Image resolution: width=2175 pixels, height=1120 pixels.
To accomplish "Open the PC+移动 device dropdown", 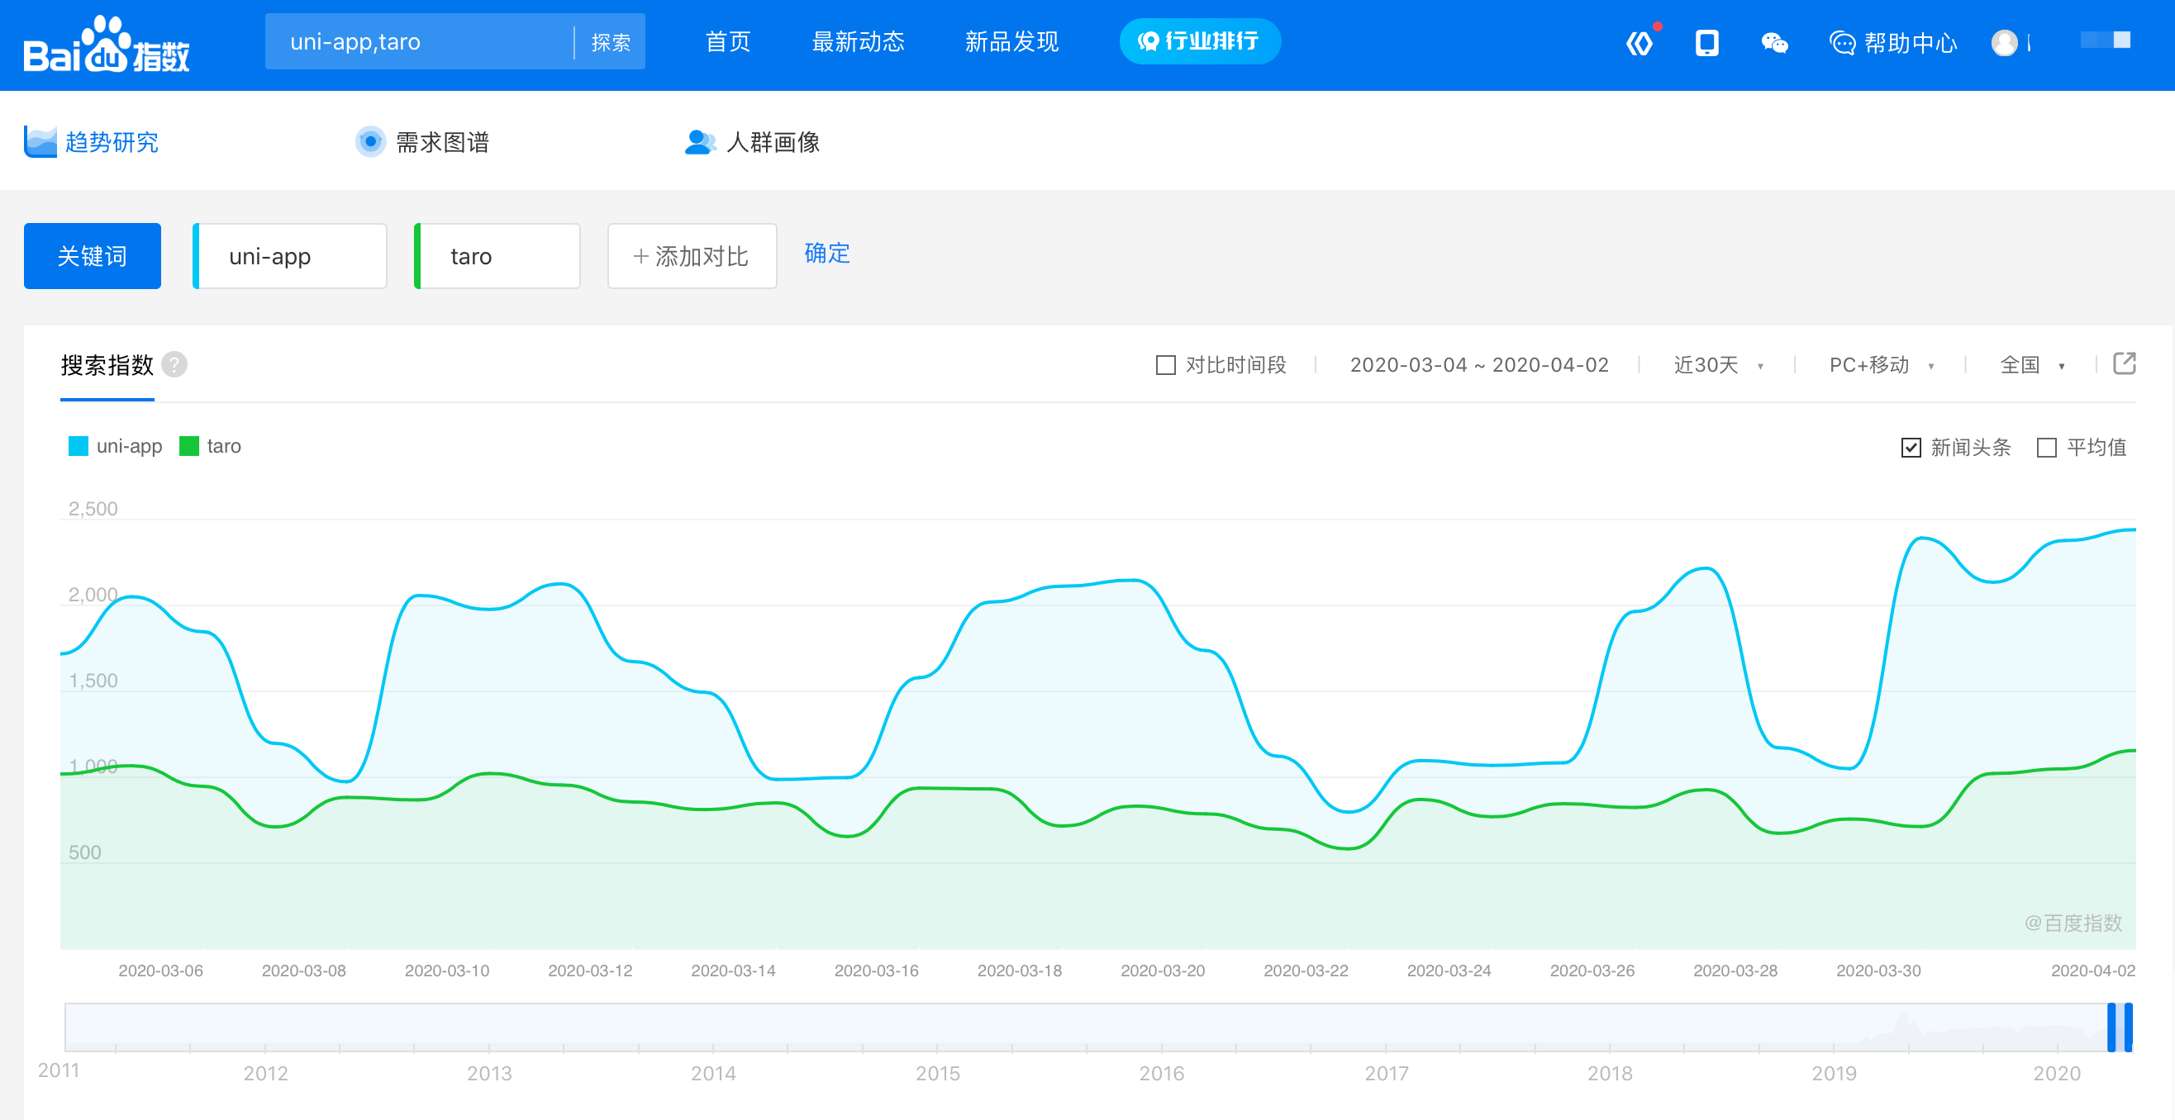I will click(1880, 364).
